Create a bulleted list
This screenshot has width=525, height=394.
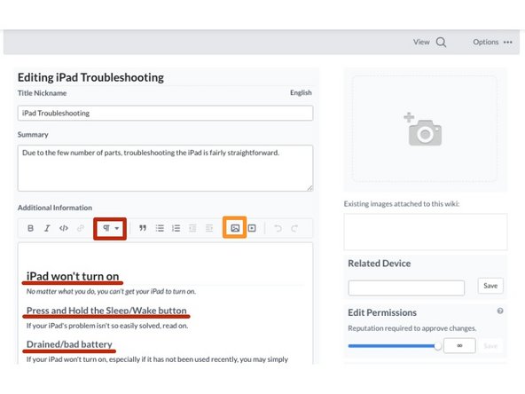coord(160,228)
